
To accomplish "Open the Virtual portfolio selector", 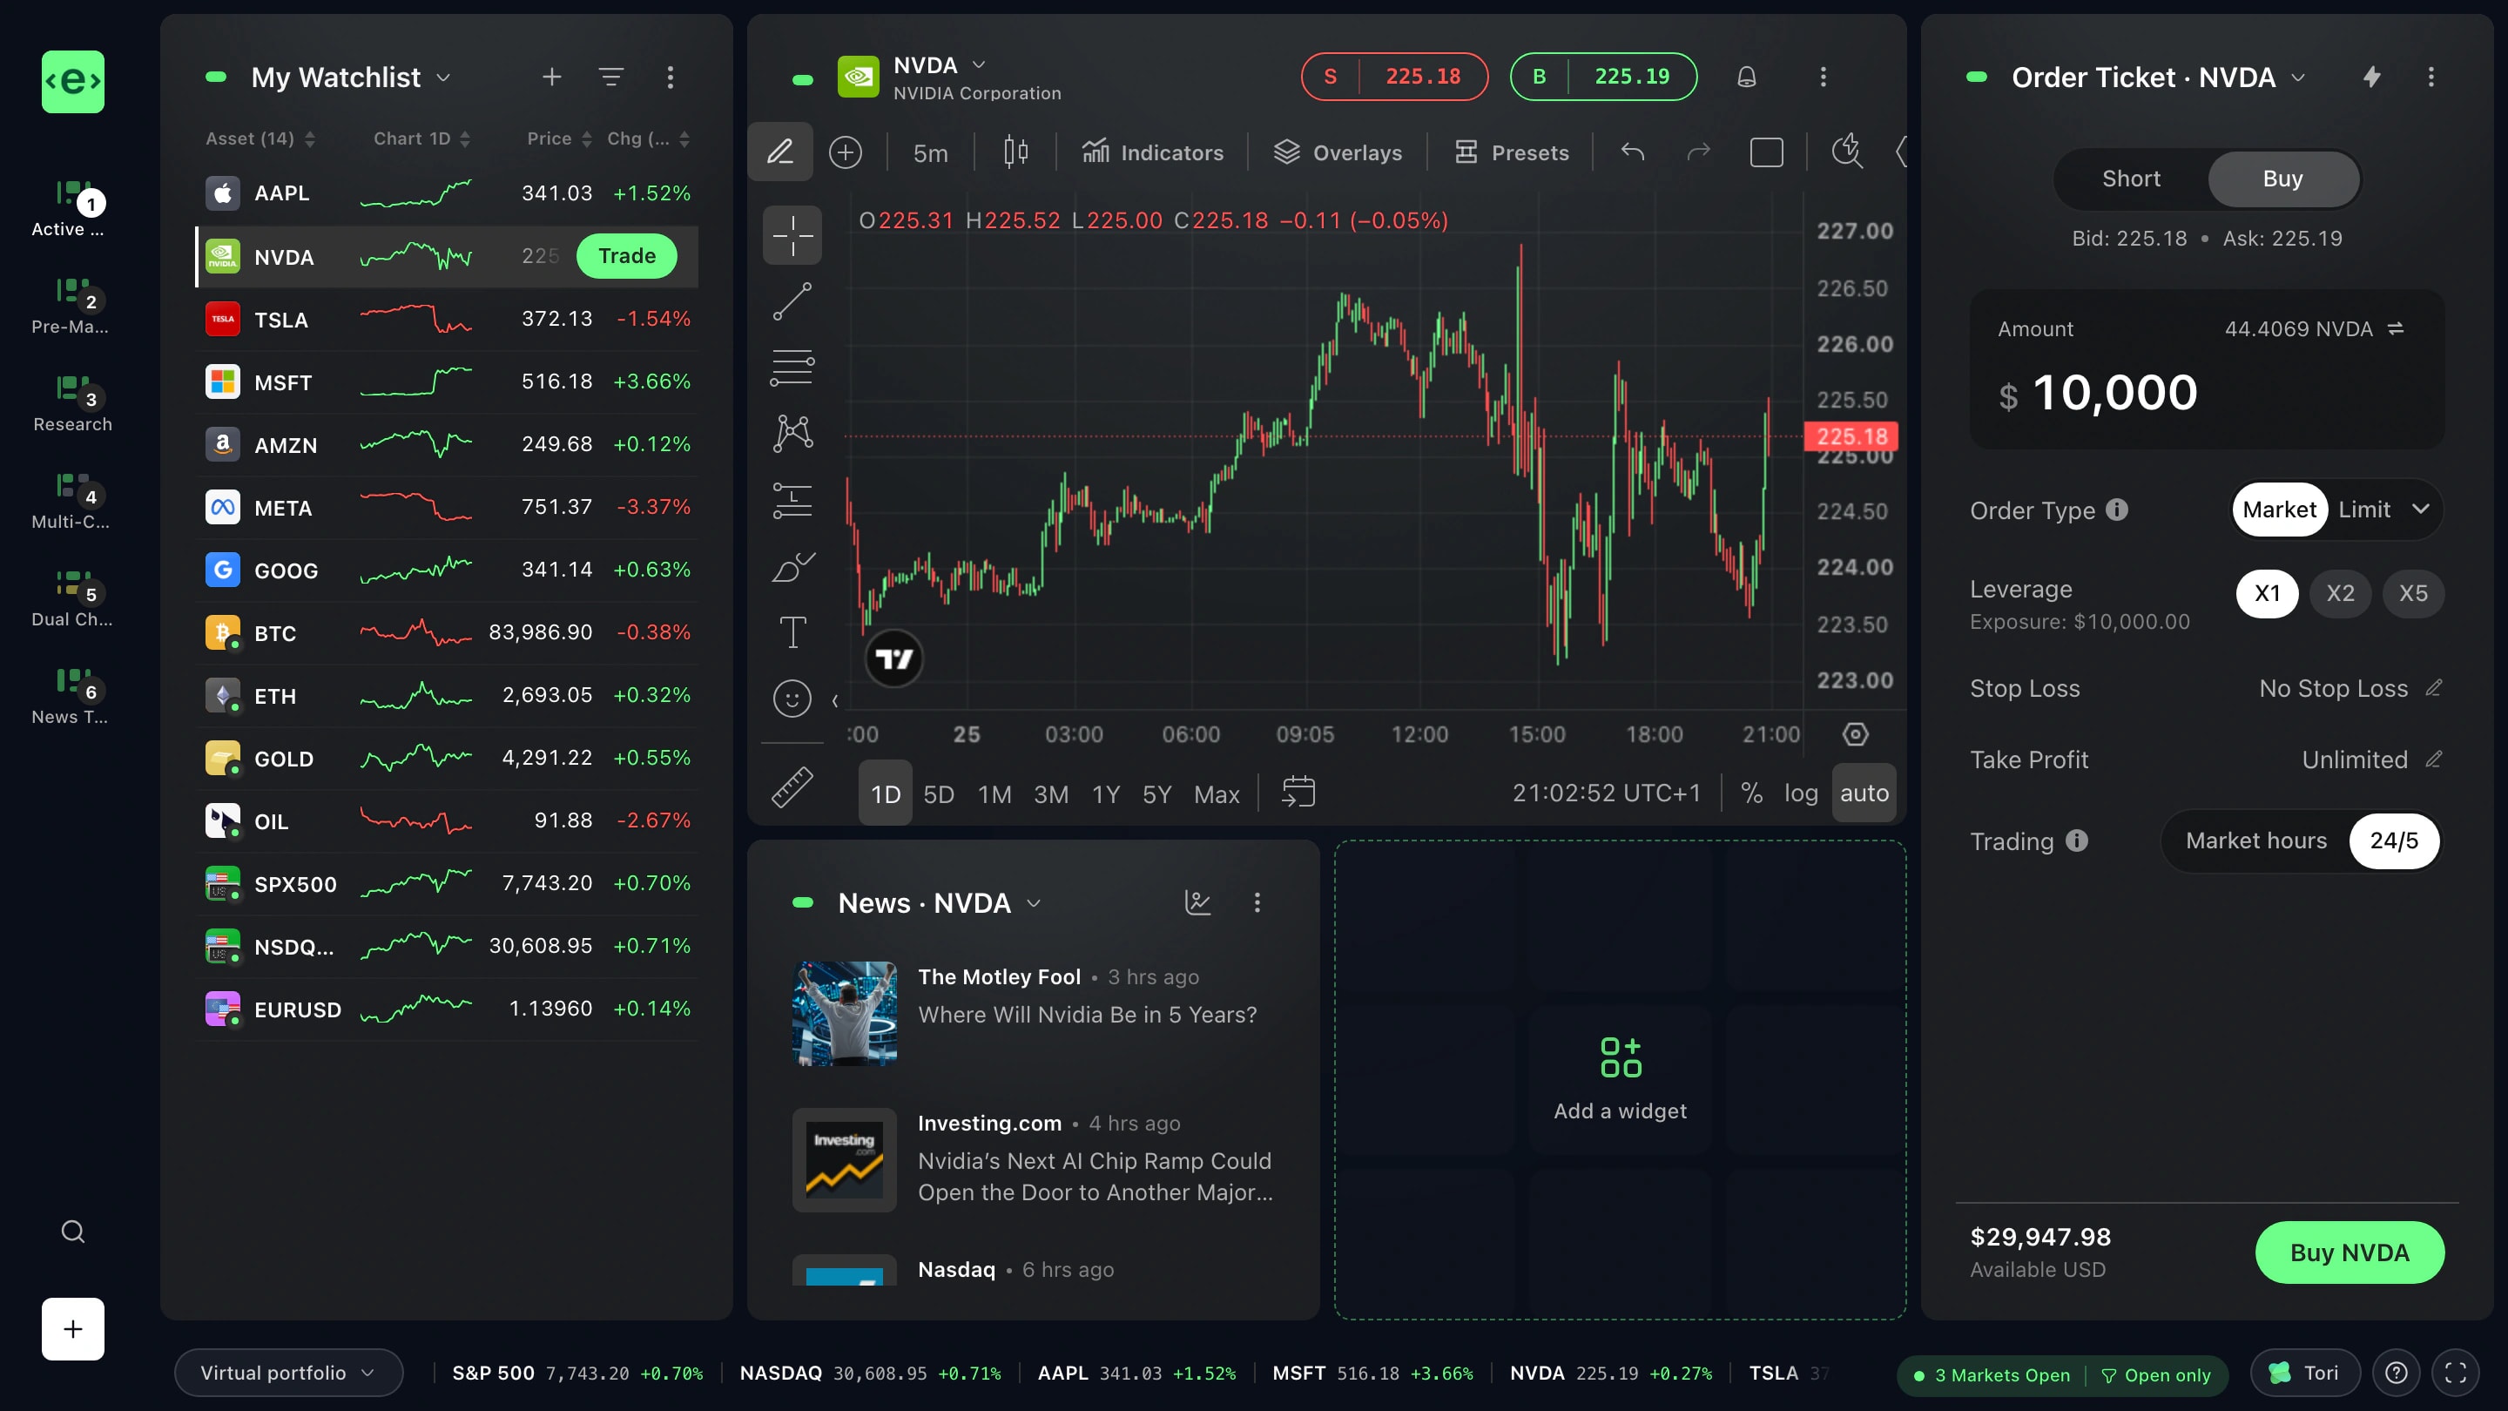I will coord(288,1373).
